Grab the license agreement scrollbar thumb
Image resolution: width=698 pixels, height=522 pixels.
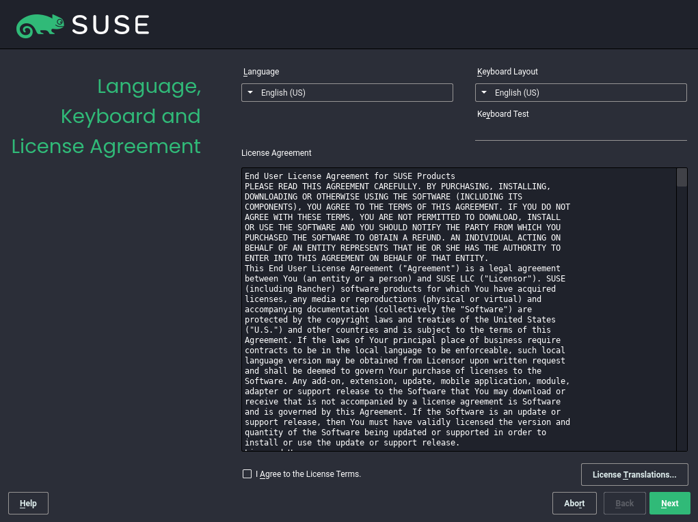click(x=682, y=178)
